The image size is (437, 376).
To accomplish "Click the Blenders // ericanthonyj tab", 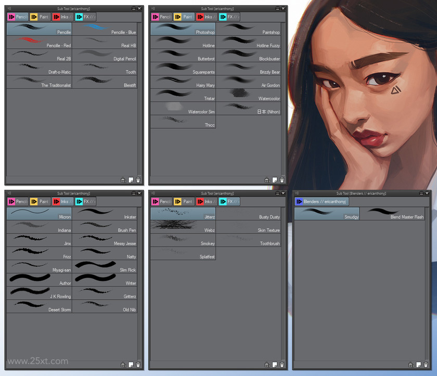I will tap(322, 201).
